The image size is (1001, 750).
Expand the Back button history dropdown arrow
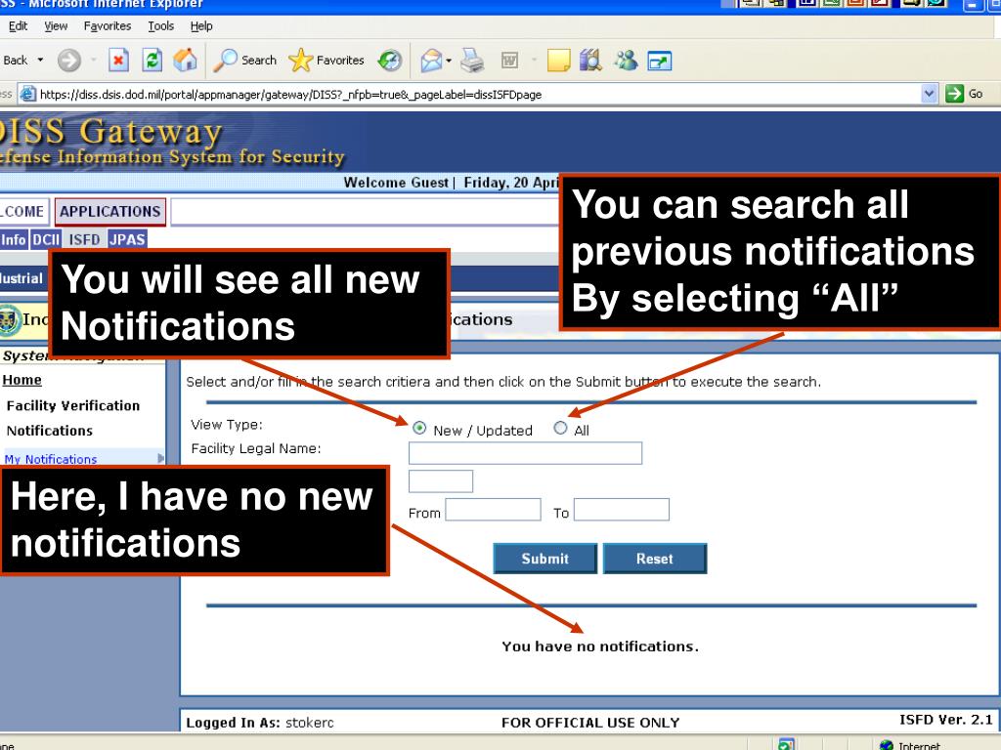40,60
